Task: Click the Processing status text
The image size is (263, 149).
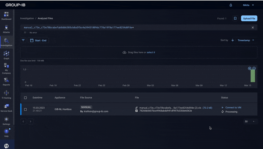Action: tap(231, 112)
